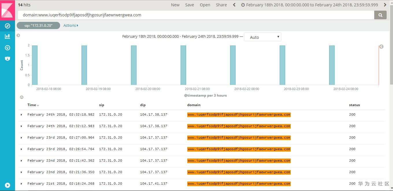Open the Timelion bear-face icon
This screenshot has width=393, height=191.
(8, 59)
